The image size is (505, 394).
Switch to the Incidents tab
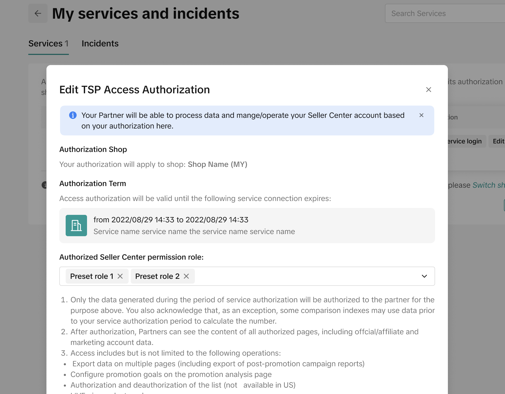[100, 43]
